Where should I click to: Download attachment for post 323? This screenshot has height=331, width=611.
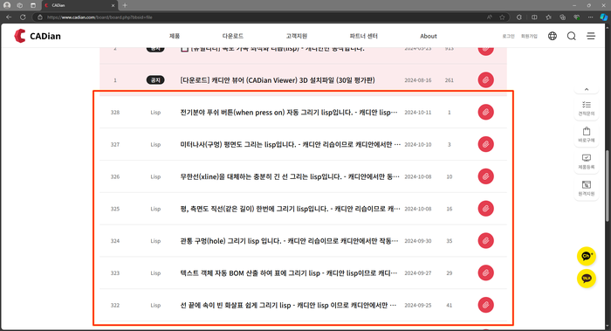[x=485, y=272]
